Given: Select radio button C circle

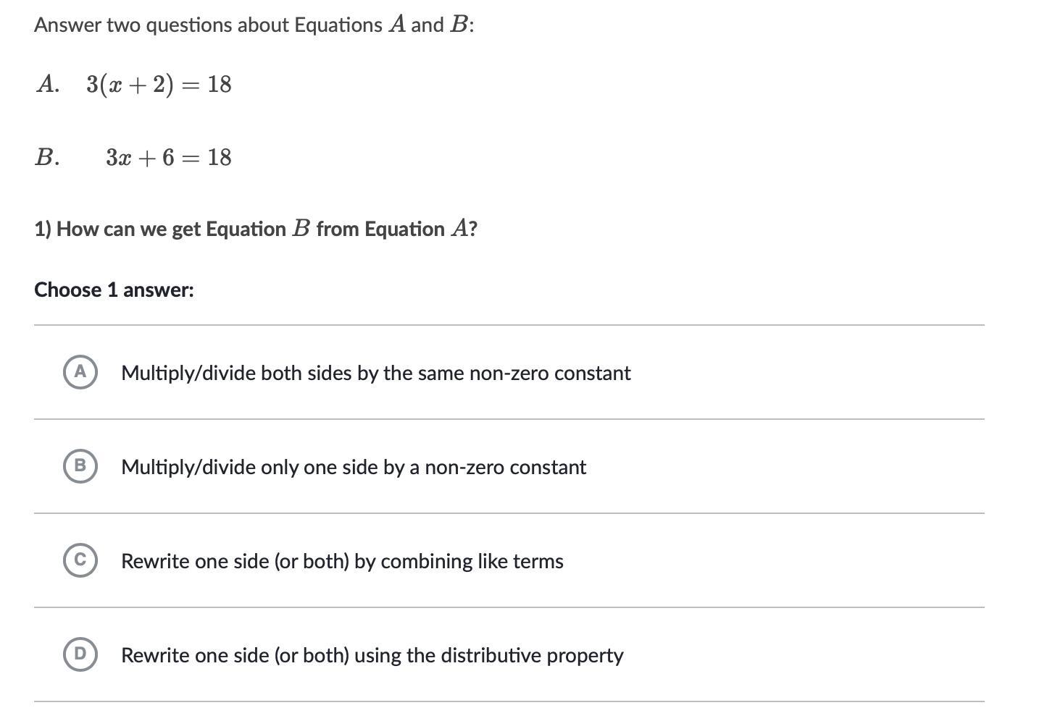Looking at the screenshot, I should (80, 560).
